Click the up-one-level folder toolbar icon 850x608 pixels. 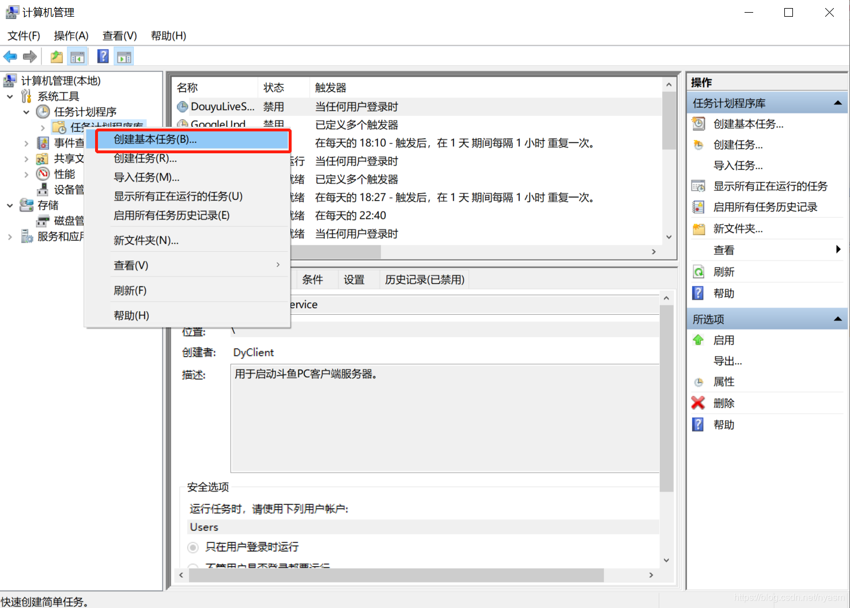[56, 56]
